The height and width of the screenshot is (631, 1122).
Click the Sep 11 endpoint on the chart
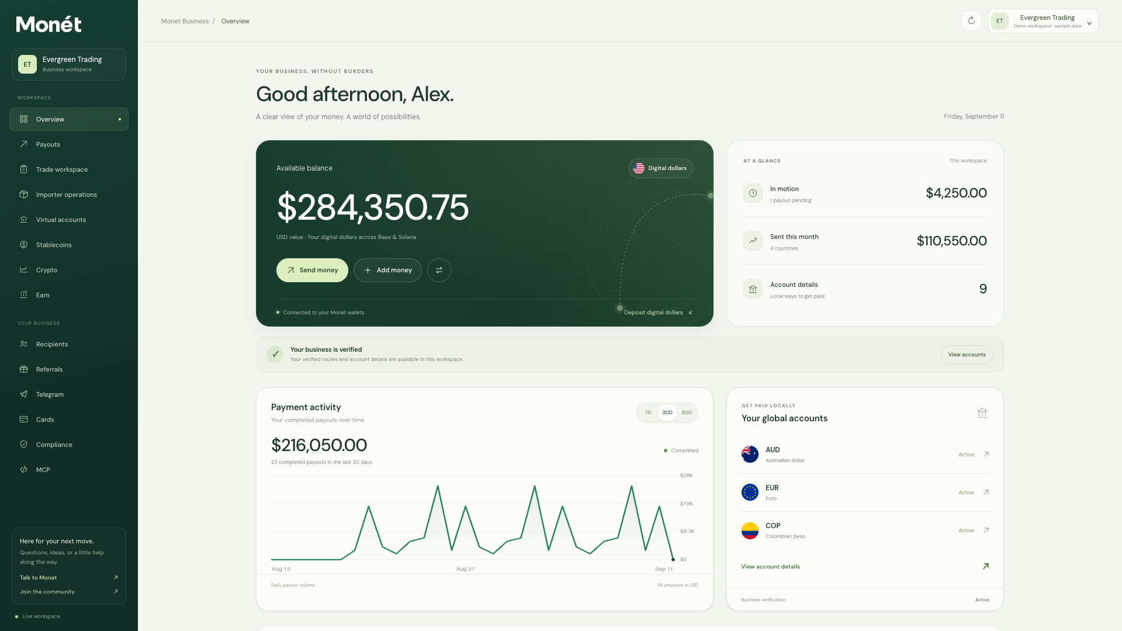pos(673,560)
